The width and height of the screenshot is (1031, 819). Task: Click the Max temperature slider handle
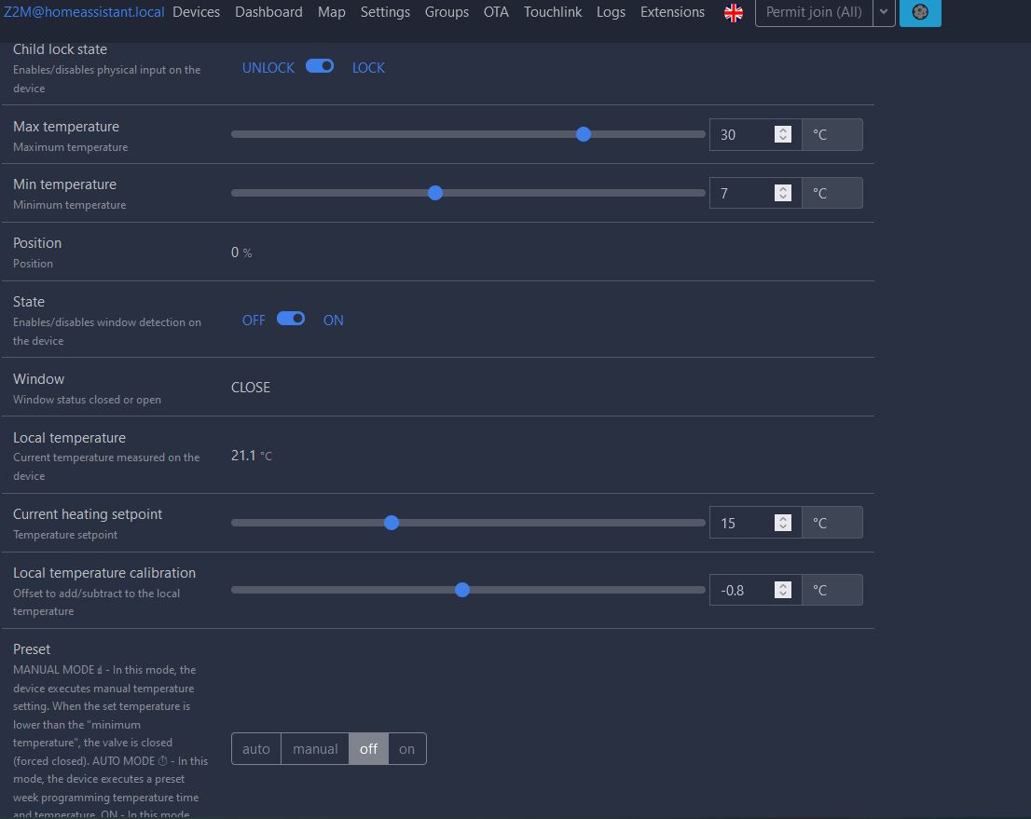pos(584,134)
